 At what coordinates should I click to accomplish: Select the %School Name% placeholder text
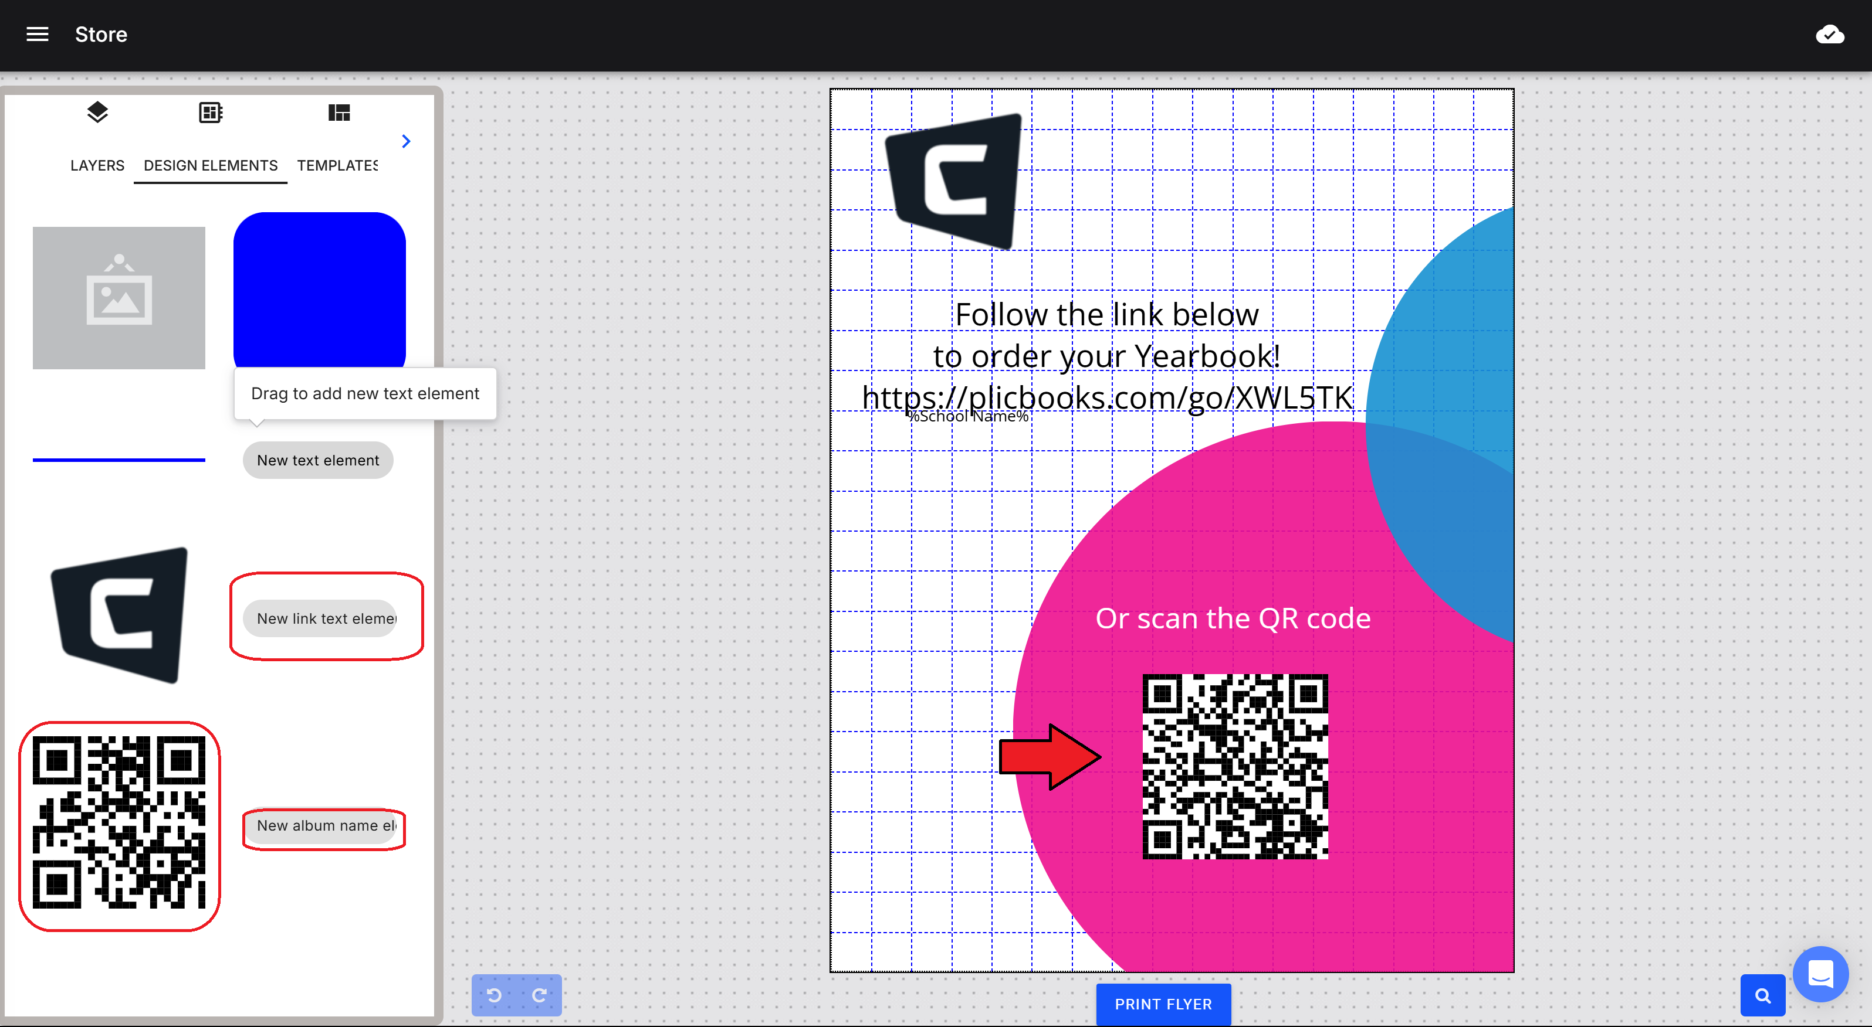coord(967,416)
